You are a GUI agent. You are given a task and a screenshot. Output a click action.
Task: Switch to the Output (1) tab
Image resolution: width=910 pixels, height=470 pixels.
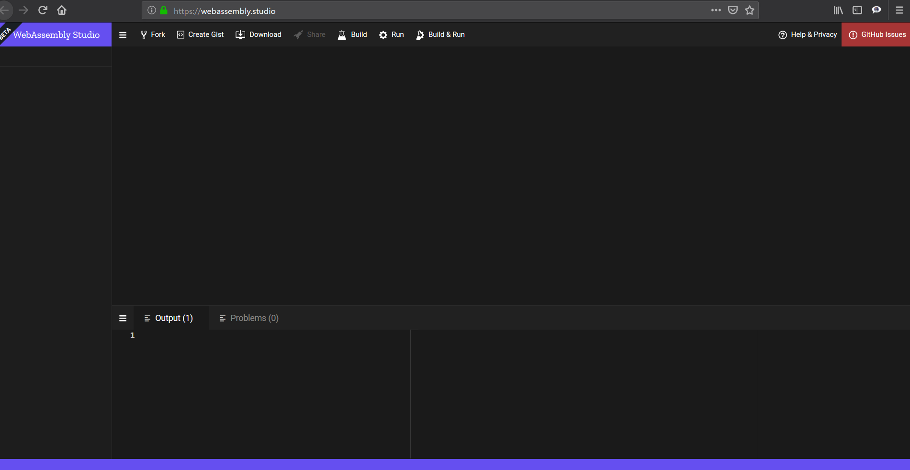171,318
